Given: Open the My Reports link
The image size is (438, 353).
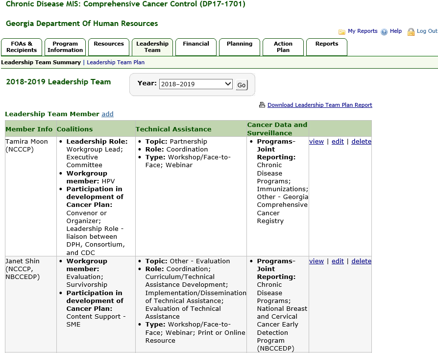Looking at the screenshot, I should 363,31.
